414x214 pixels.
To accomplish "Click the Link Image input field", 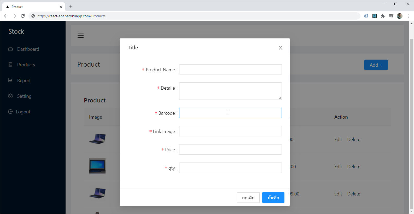I will (230, 131).
